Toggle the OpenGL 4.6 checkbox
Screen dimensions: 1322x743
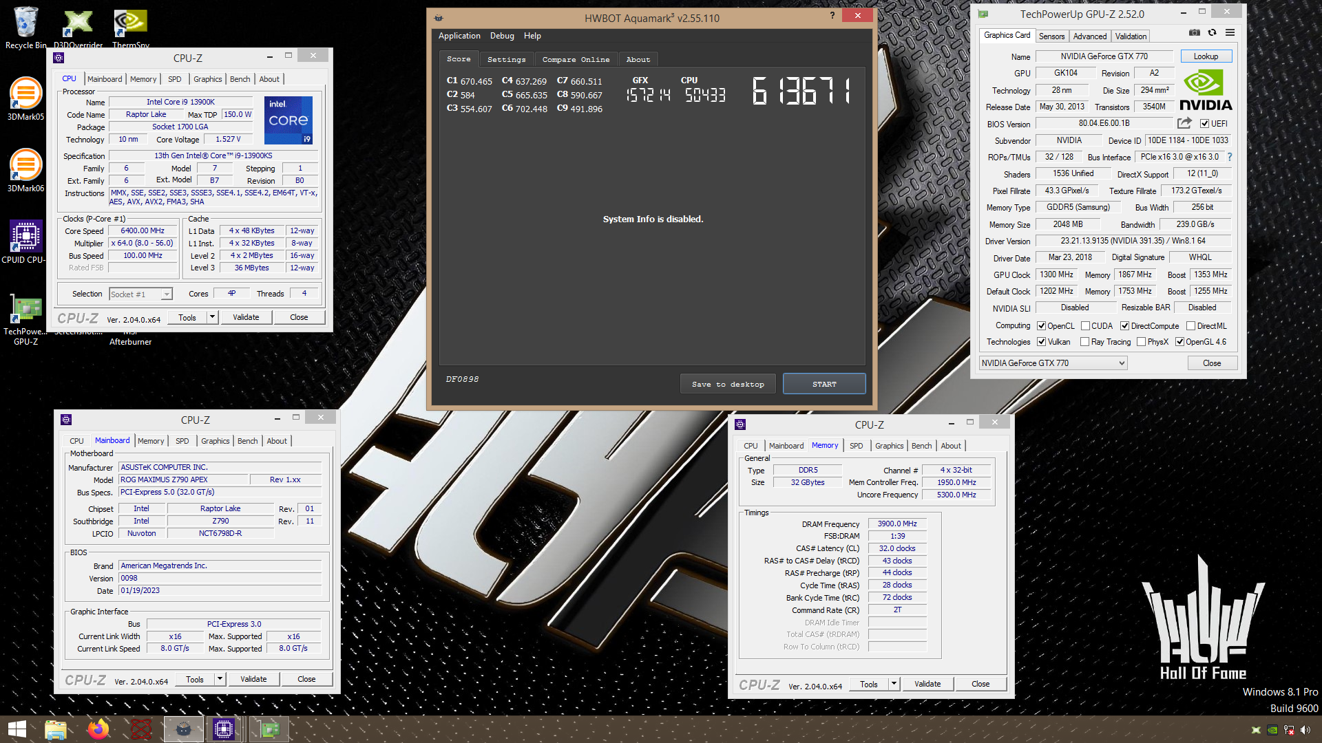point(1179,342)
